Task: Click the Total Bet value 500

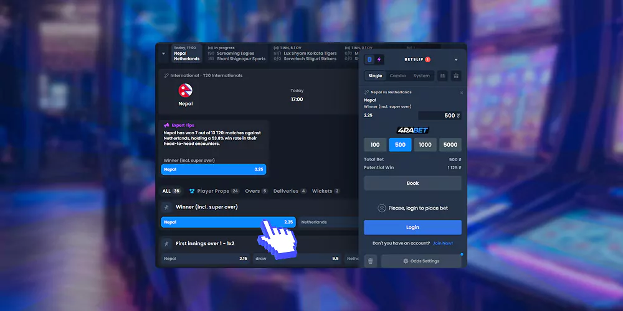Action: point(455,159)
